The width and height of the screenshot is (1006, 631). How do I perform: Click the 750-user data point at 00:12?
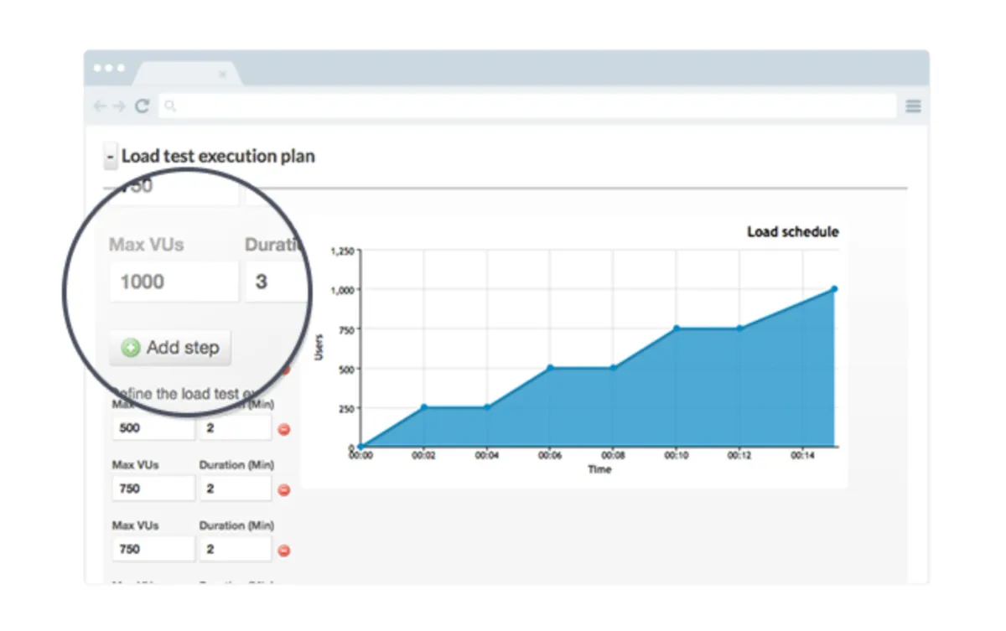(739, 328)
